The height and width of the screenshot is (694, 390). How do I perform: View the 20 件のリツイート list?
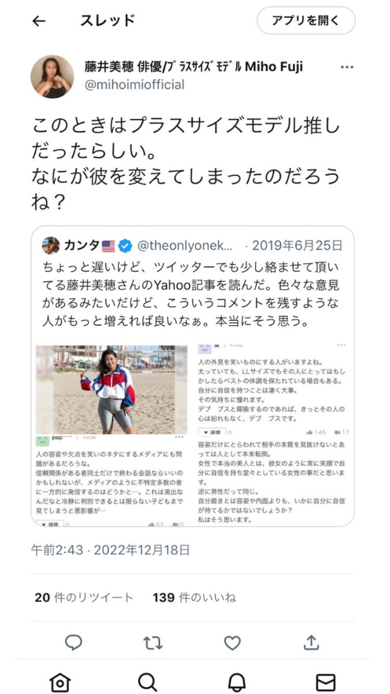point(84,597)
